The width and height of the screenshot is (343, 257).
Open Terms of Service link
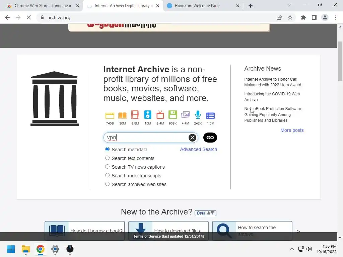tap(169, 236)
